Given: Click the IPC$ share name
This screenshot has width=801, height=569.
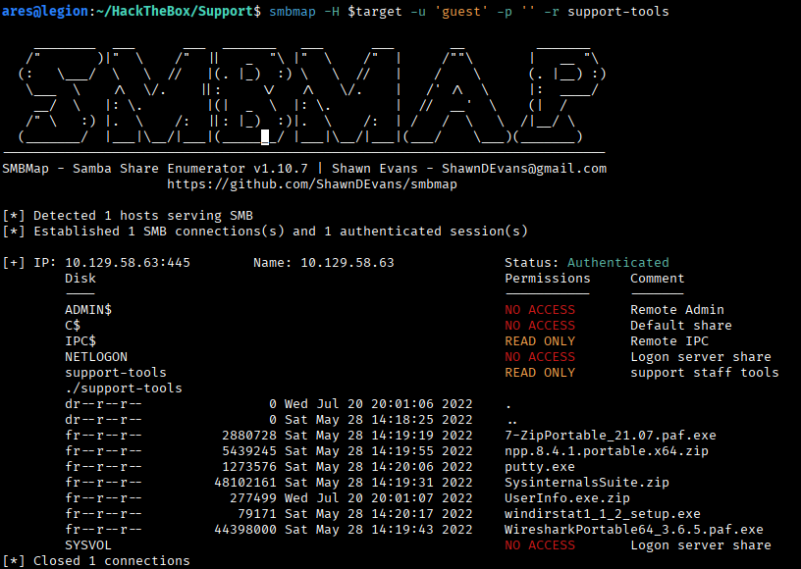Looking at the screenshot, I should point(80,340).
